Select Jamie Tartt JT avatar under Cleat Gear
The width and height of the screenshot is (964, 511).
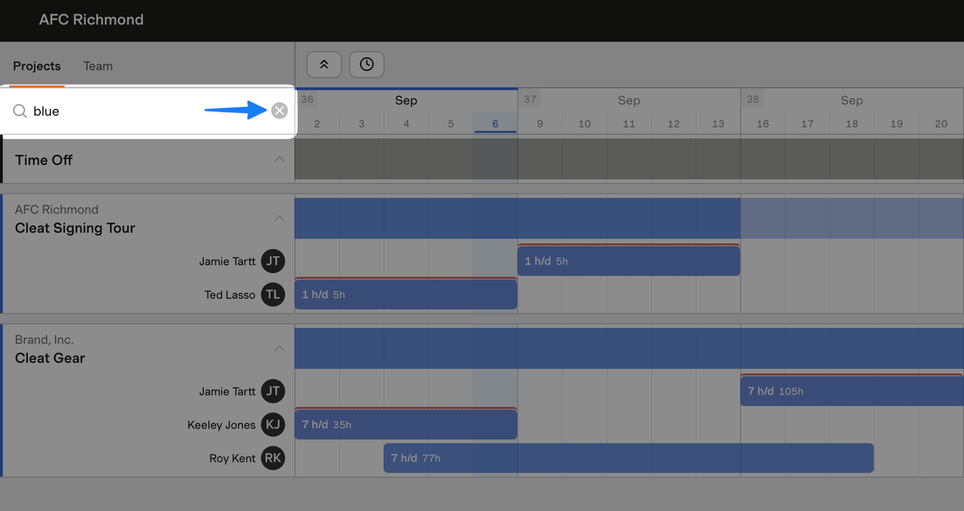pos(273,391)
